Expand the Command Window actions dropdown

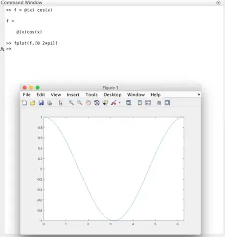pos(218,3)
